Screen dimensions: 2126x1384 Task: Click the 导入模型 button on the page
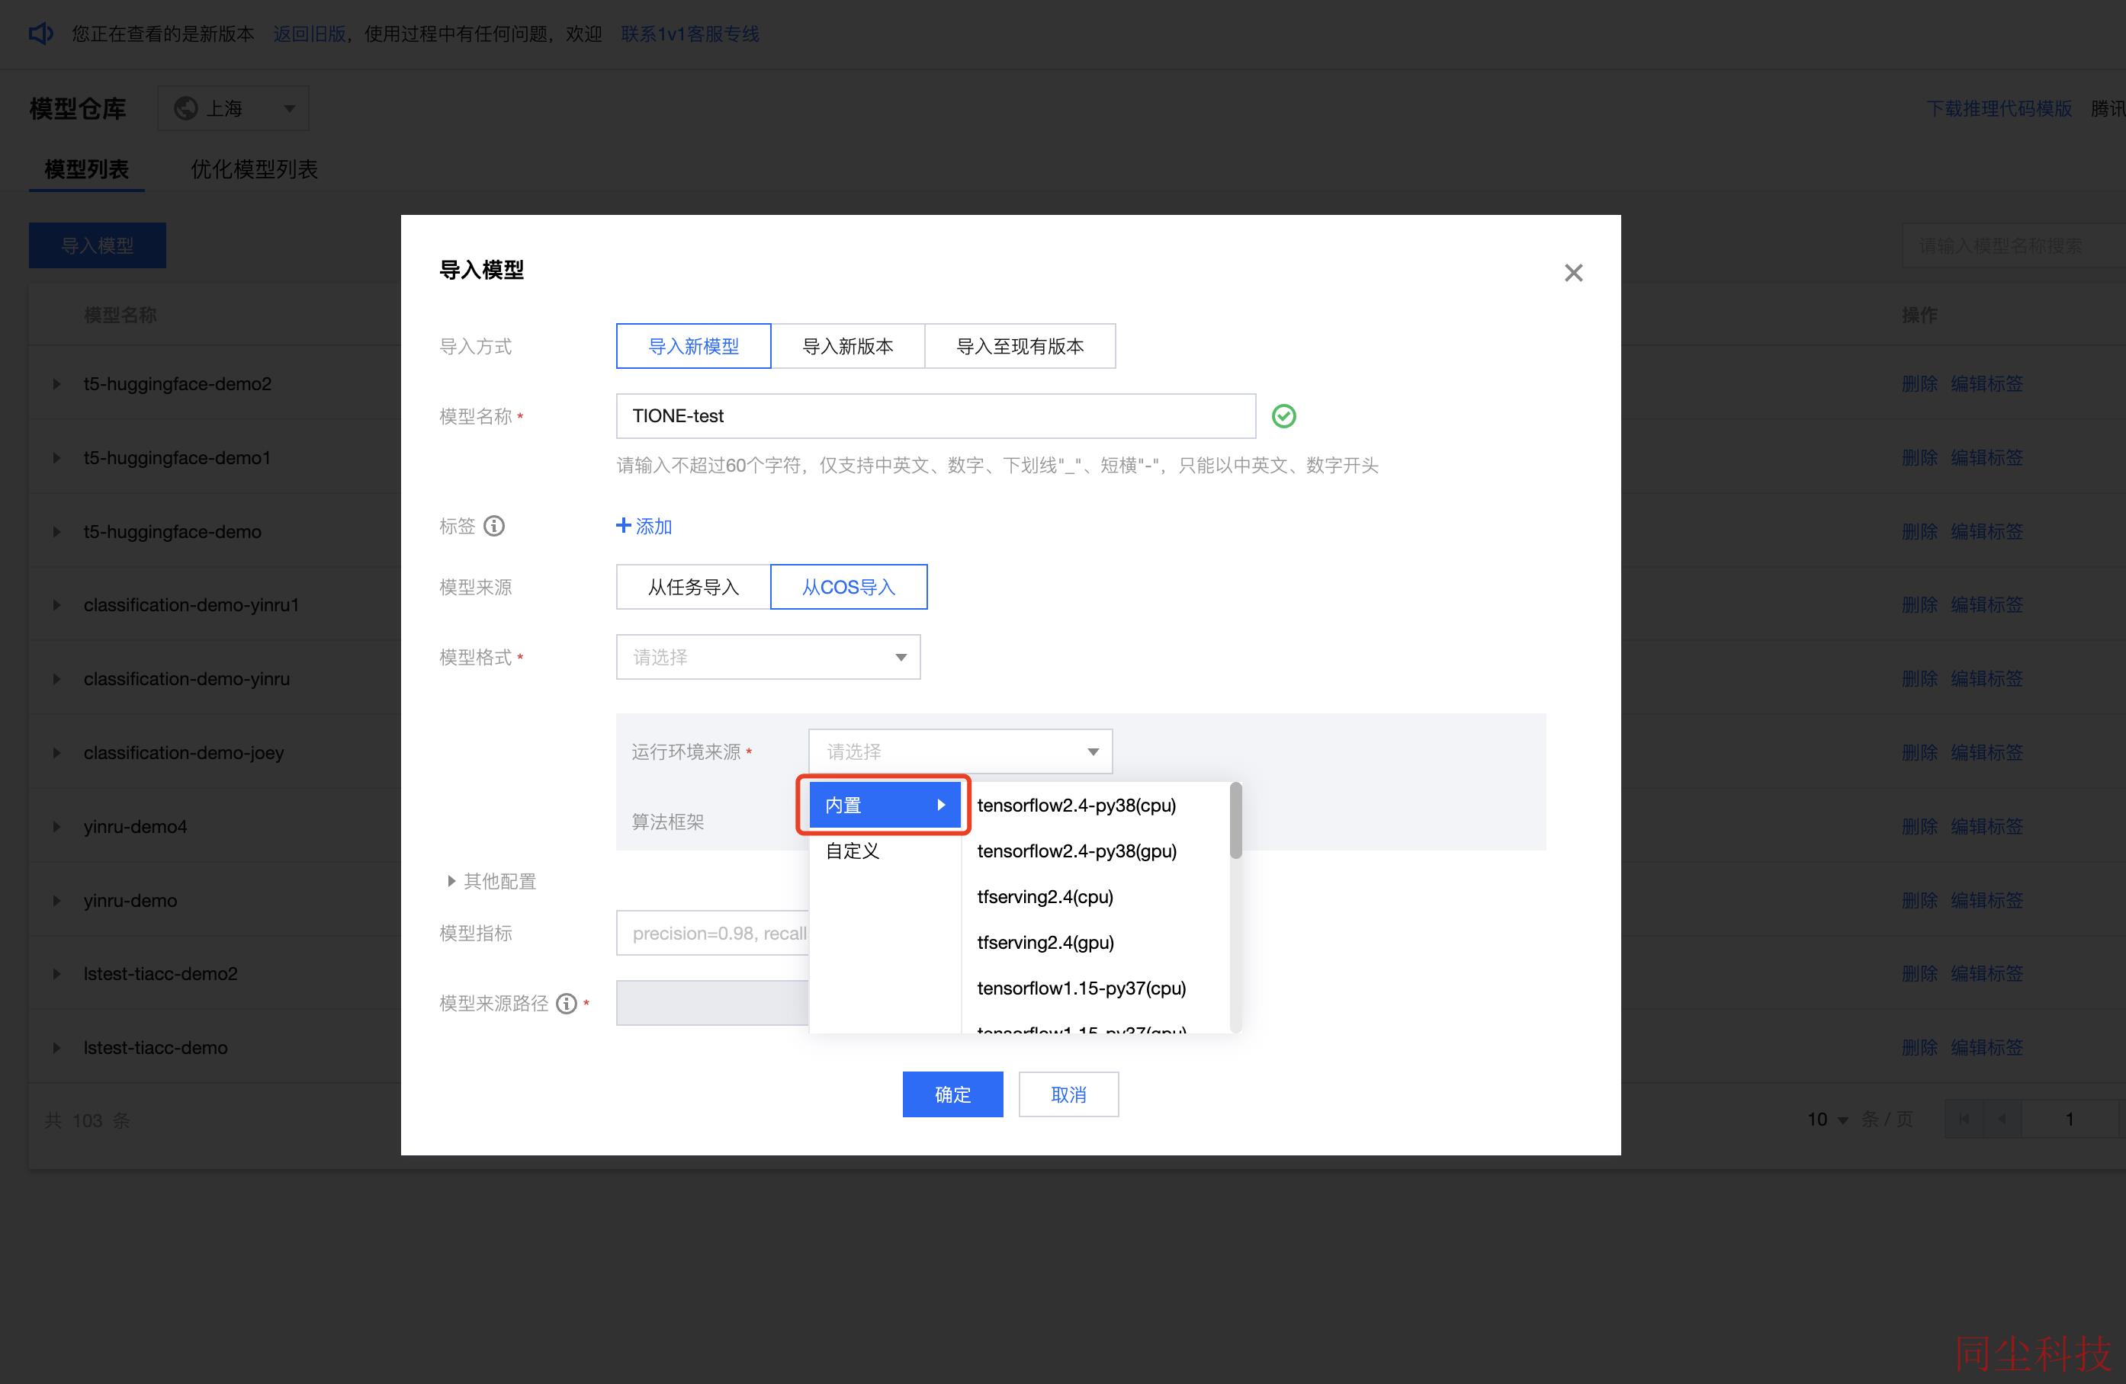(98, 245)
